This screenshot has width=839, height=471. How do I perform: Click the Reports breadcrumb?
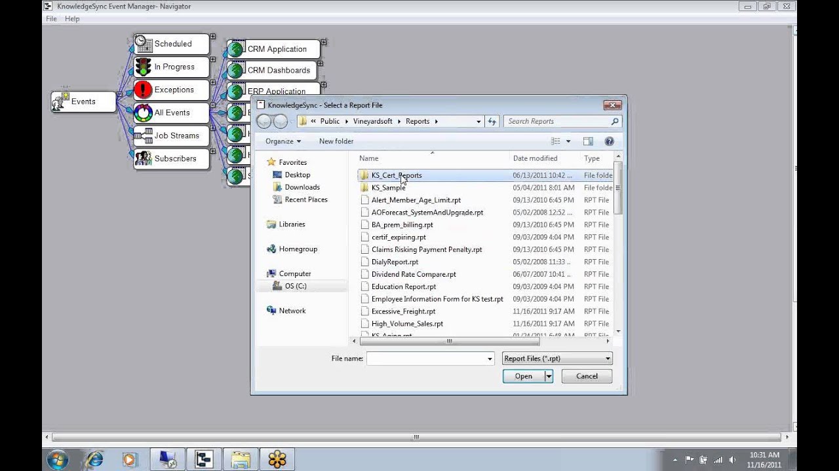[417, 121]
